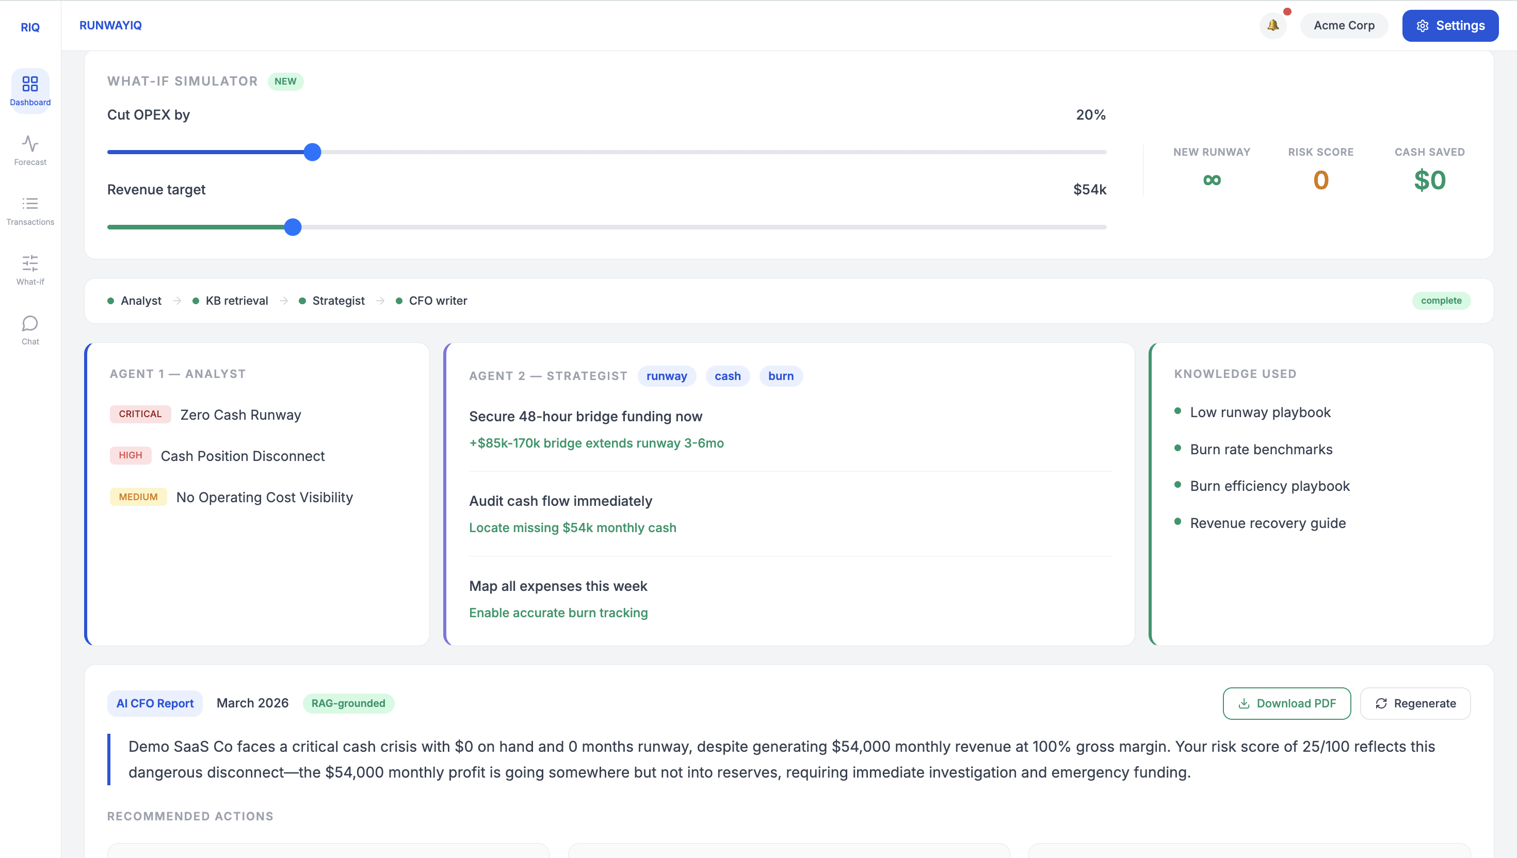Click the Low runway playbook knowledge item
Image resolution: width=1517 pixels, height=858 pixels.
(1260, 412)
